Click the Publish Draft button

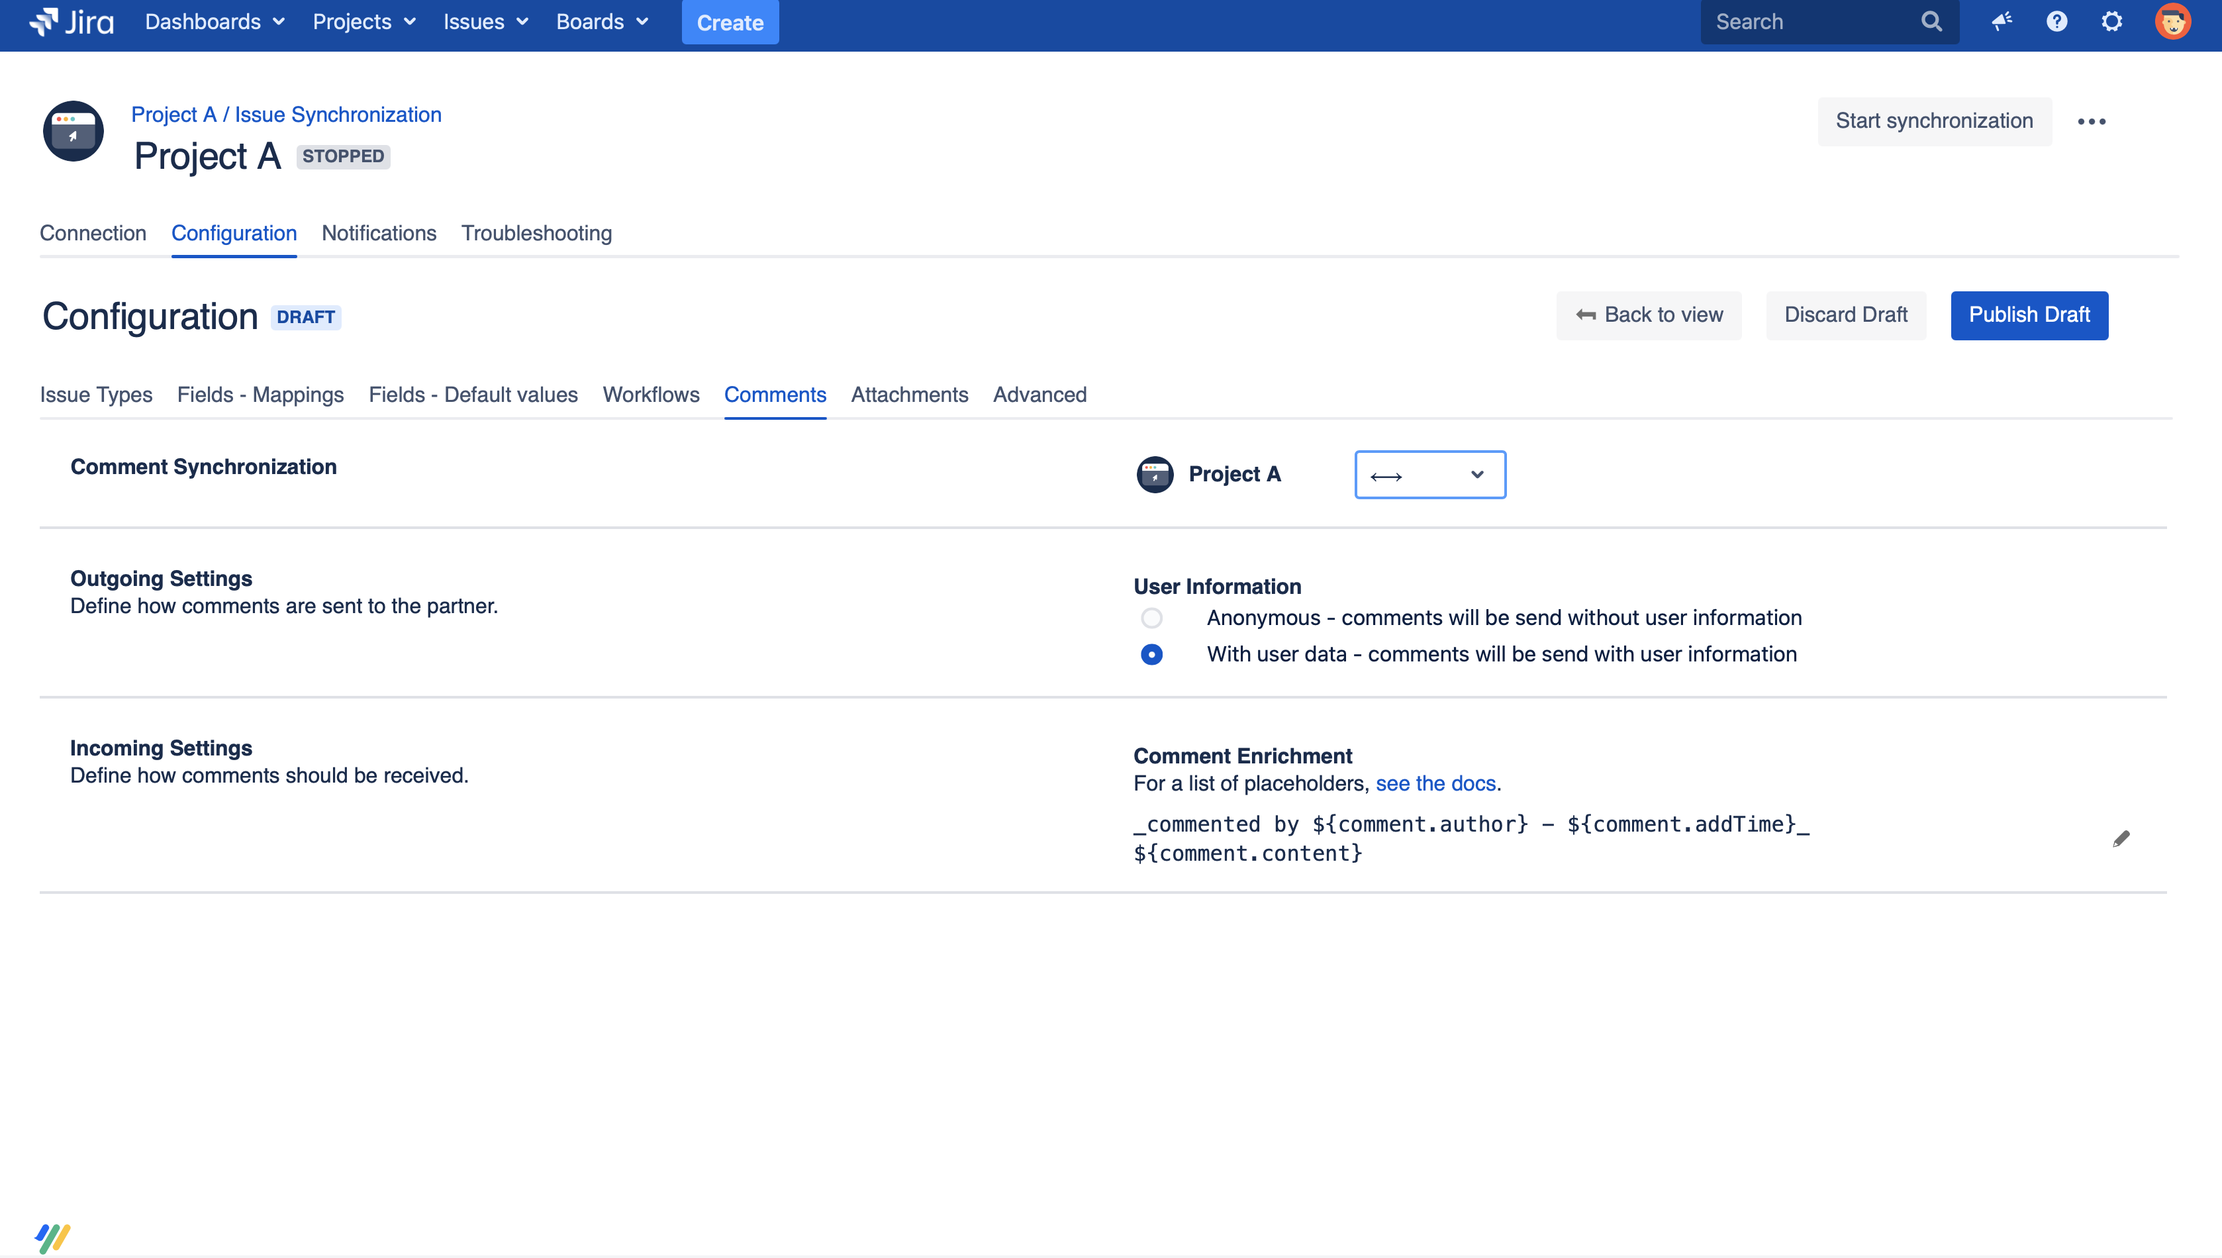tap(2029, 314)
